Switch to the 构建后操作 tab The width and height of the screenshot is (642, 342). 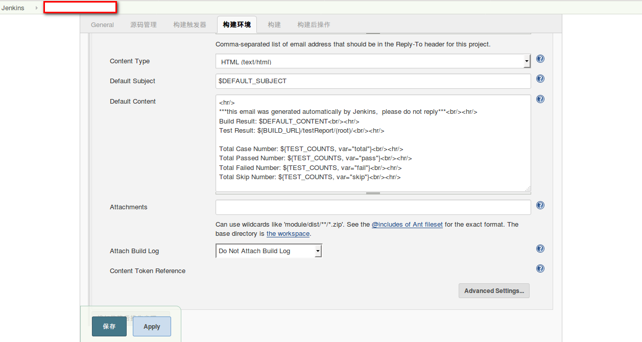pos(314,25)
